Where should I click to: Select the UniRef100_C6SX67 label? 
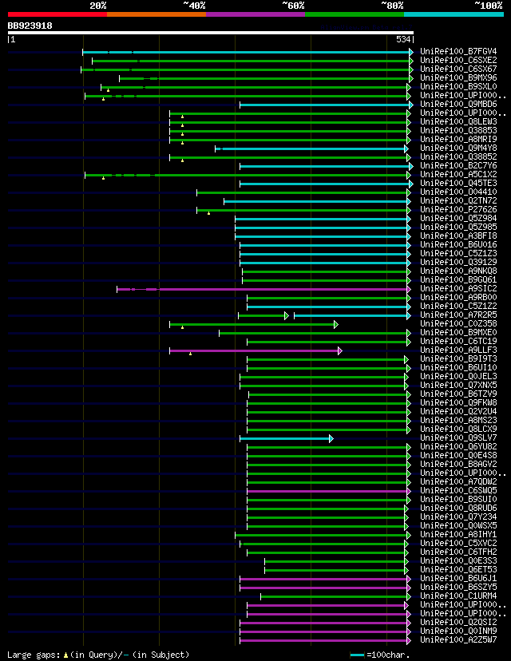click(458, 69)
